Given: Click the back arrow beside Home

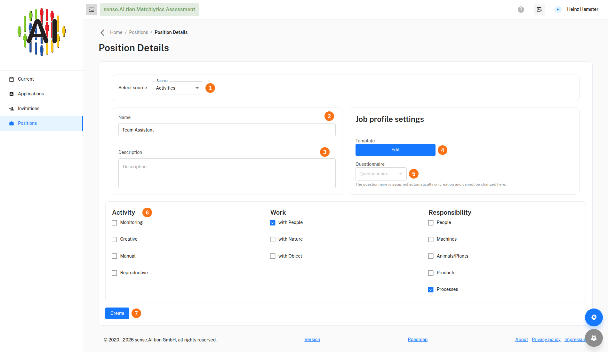Looking at the screenshot, I should tap(102, 33).
